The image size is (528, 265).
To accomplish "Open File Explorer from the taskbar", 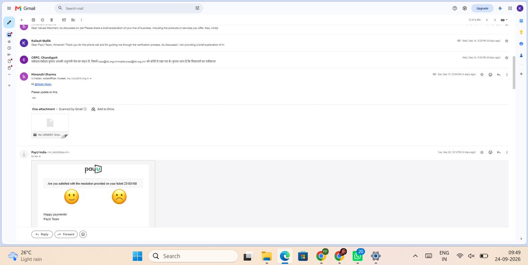I will coord(267,256).
